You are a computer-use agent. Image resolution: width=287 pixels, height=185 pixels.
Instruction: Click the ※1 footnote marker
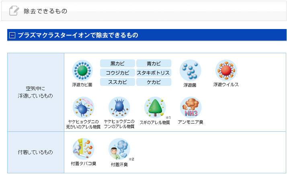[x=168, y=117]
